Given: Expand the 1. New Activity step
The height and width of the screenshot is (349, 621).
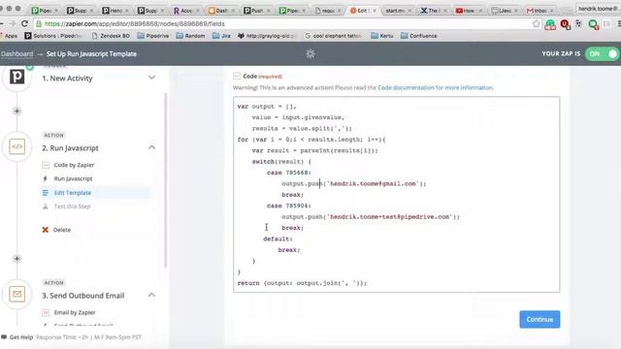Looking at the screenshot, I should pos(151,78).
